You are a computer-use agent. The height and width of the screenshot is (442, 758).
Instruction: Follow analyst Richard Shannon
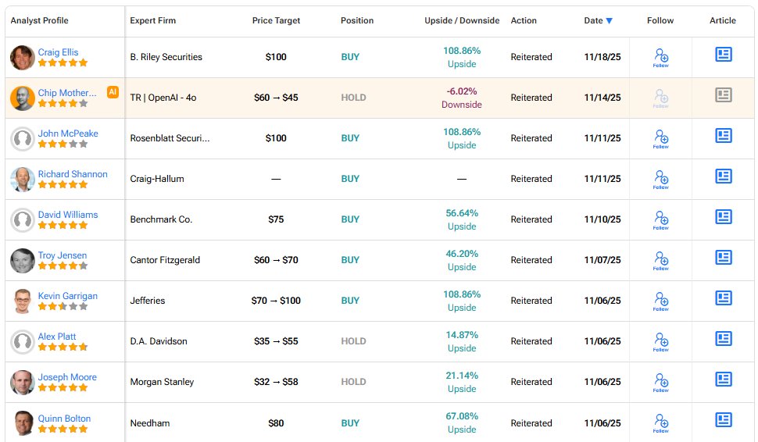tap(661, 179)
